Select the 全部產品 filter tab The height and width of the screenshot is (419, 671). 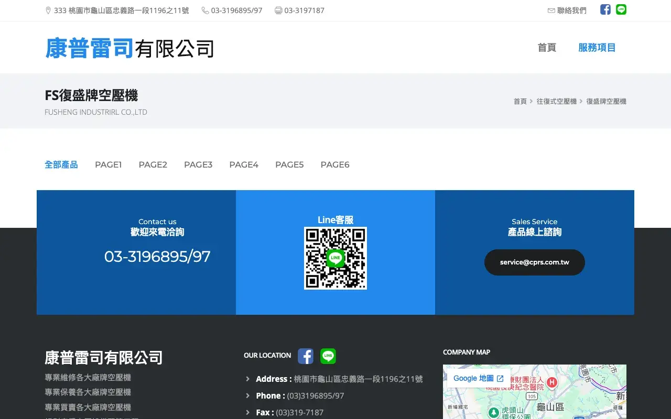tap(61, 164)
